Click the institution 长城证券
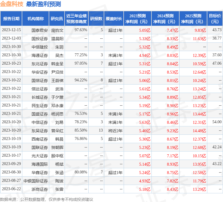Image resolution: width=223 pixels, height=202 pixels. point(40,97)
